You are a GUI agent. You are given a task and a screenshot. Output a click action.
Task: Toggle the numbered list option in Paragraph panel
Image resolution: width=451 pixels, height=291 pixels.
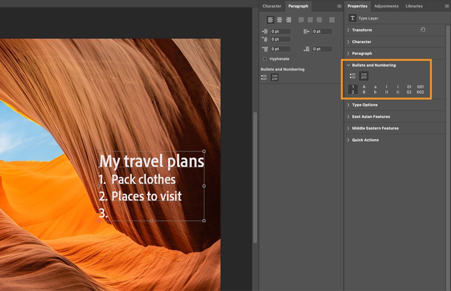[x=274, y=77]
